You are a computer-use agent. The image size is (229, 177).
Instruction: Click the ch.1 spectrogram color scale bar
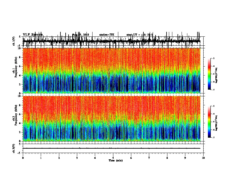tap(209, 74)
